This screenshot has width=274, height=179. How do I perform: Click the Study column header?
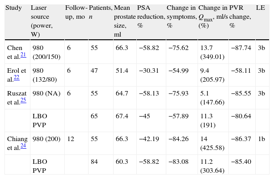(13, 8)
